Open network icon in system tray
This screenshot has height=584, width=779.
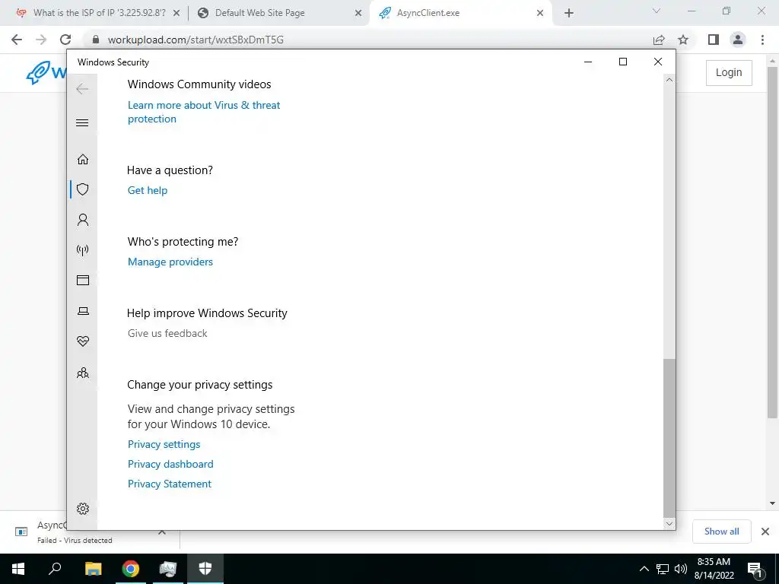click(663, 569)
